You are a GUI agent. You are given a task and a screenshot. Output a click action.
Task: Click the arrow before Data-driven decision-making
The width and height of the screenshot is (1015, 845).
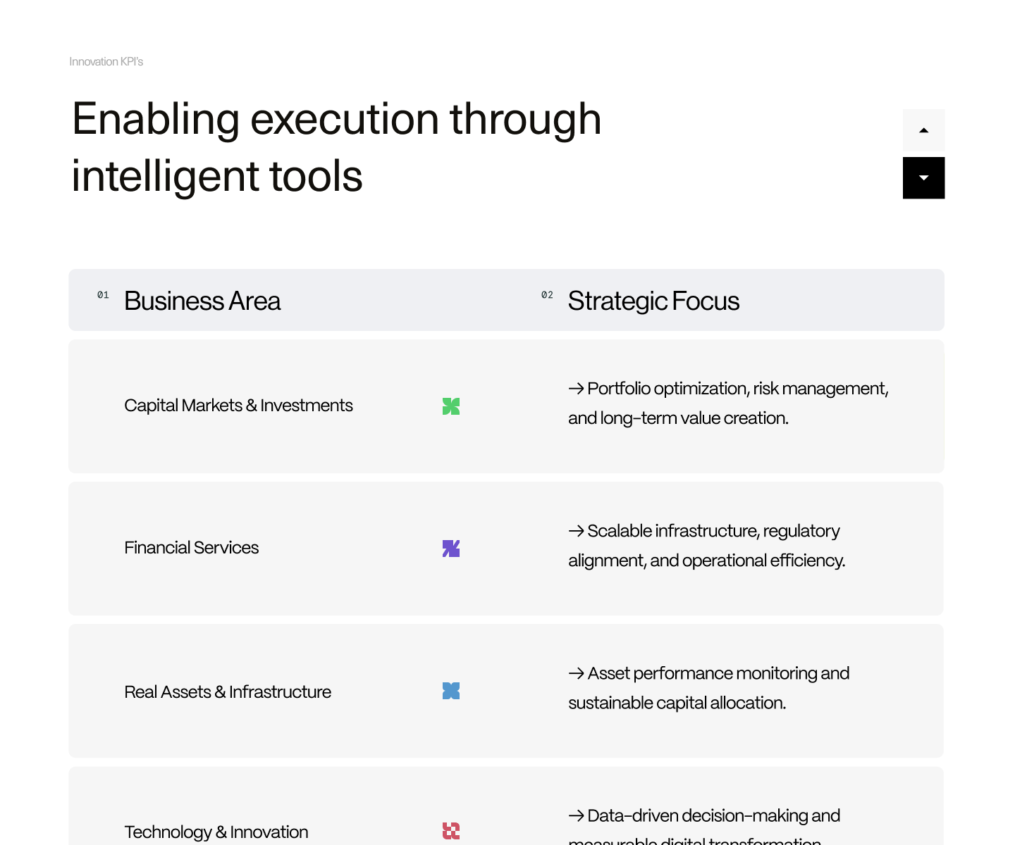pos(576,816)
